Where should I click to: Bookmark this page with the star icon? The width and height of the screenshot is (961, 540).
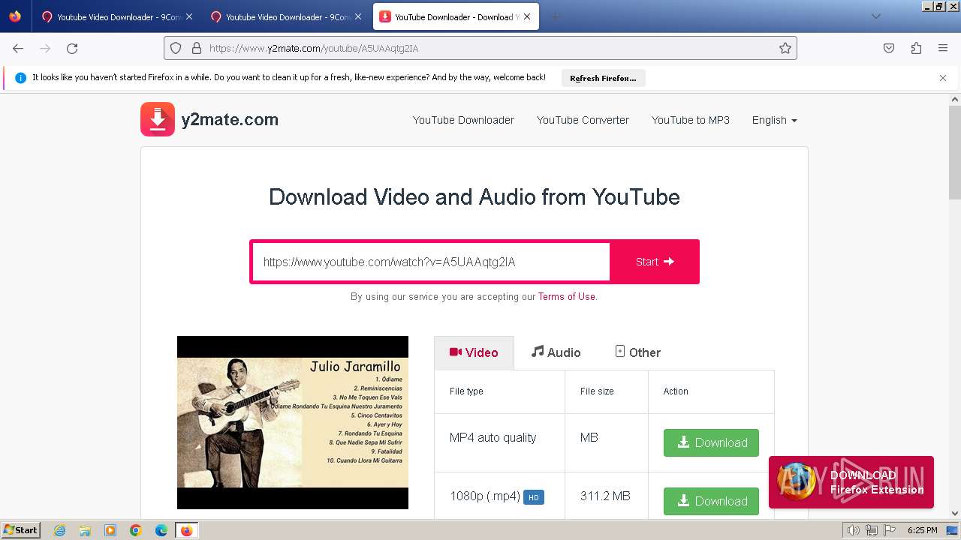click(x=785, y=48)
